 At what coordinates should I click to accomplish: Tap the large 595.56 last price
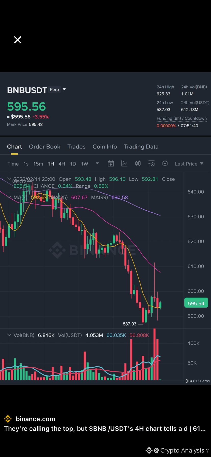pos(27,106)
